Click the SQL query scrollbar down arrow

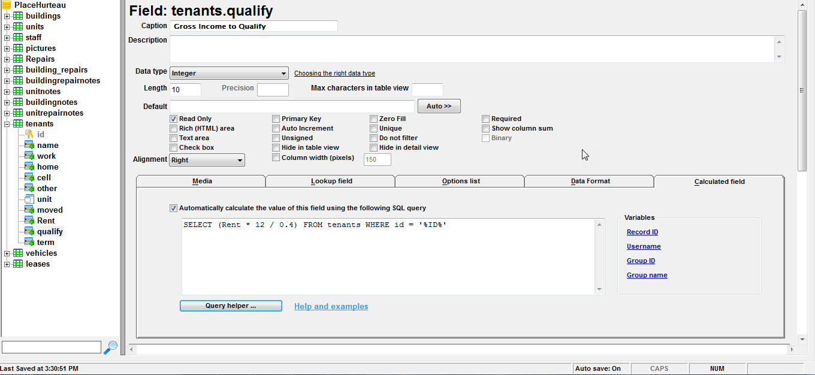[600, 290]
